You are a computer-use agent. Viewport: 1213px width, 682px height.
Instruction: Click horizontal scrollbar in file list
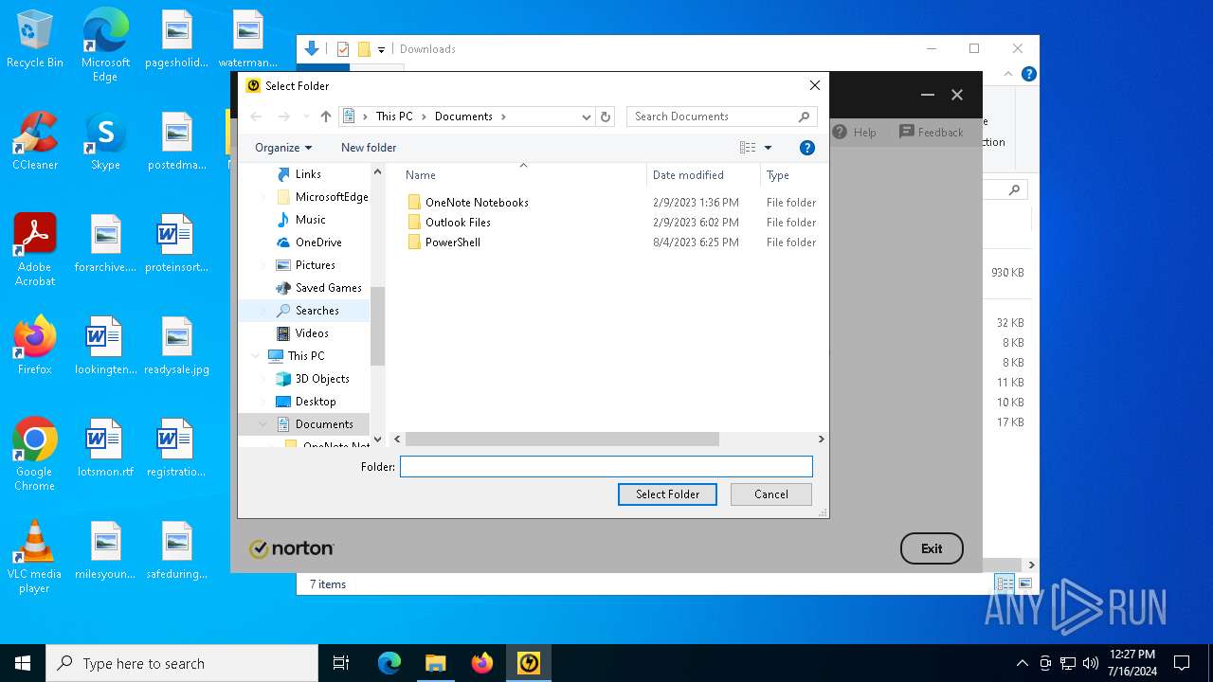(562, 440)
